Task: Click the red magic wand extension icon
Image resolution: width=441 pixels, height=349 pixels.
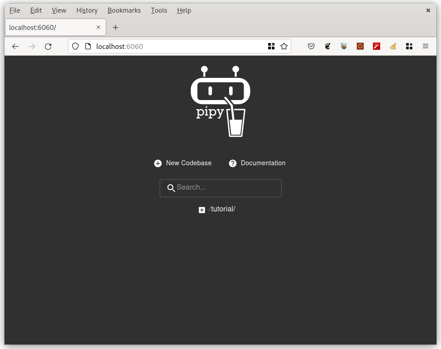Action: [x=376, y=46]
